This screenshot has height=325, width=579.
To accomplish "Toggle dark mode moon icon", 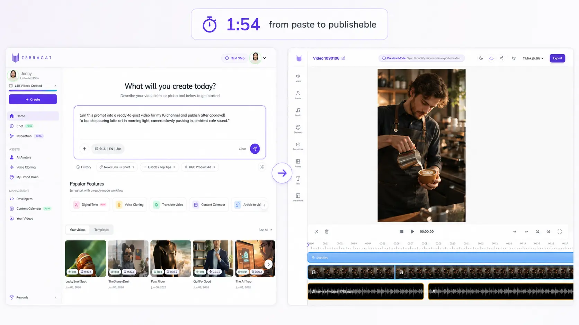I will click(x=481, y=58).
